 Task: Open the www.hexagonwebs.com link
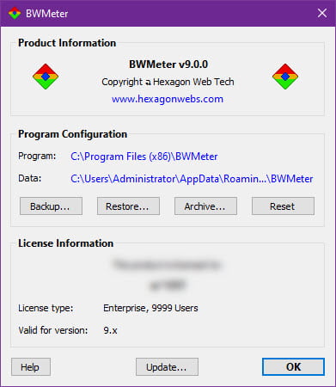click(x=168, y=99)
